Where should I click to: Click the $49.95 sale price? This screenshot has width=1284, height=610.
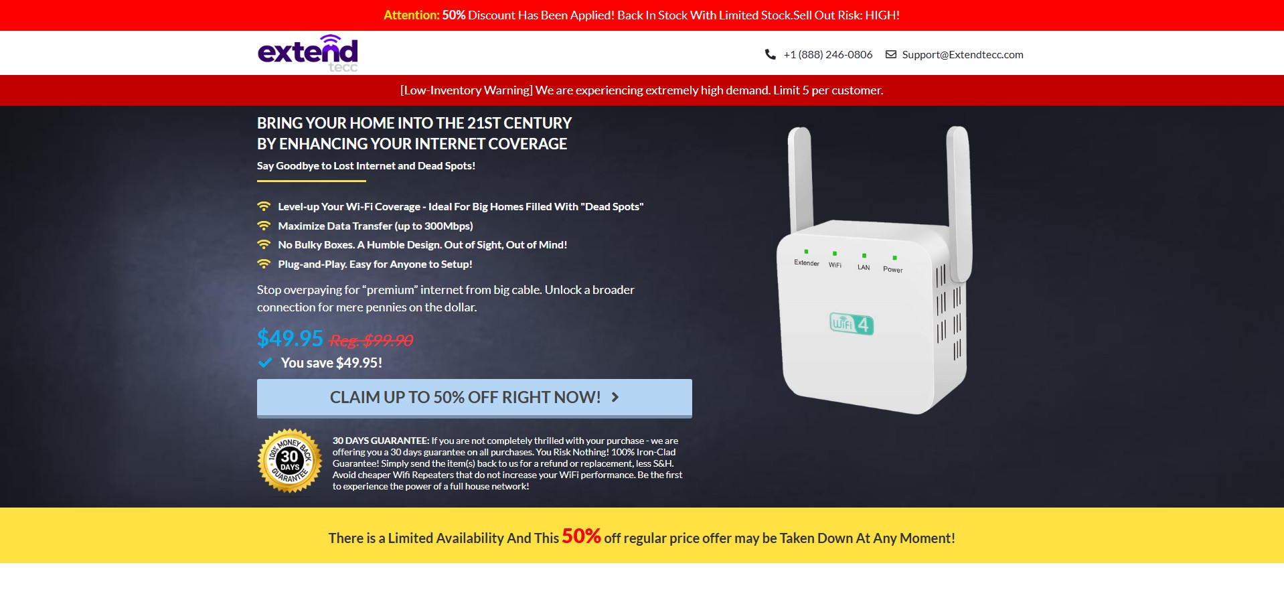coord(290,338)
